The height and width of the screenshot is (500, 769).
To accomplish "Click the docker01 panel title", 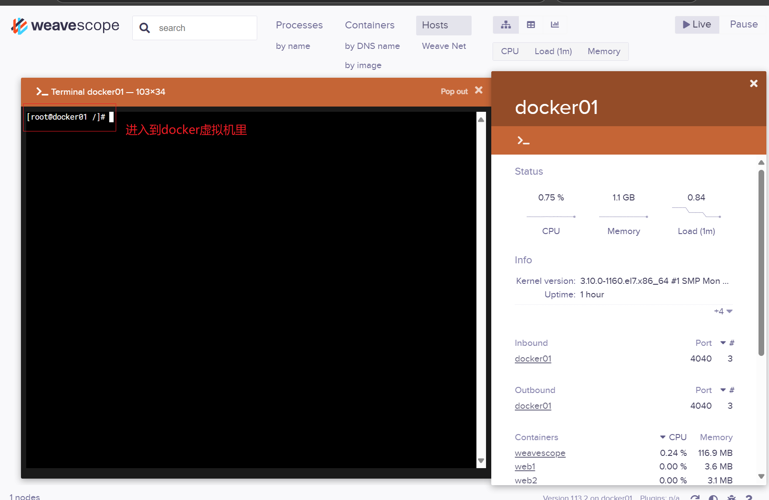I will (x=556, y=107).
